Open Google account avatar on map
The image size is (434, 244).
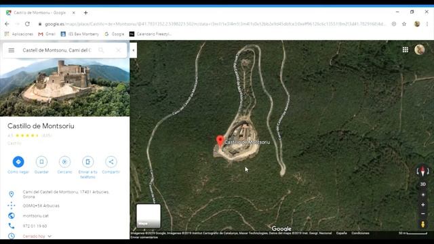pyautogui.click(x=420, y=49)
